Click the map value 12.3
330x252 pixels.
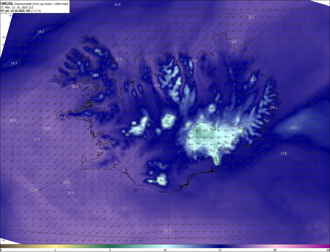(253, 80)
